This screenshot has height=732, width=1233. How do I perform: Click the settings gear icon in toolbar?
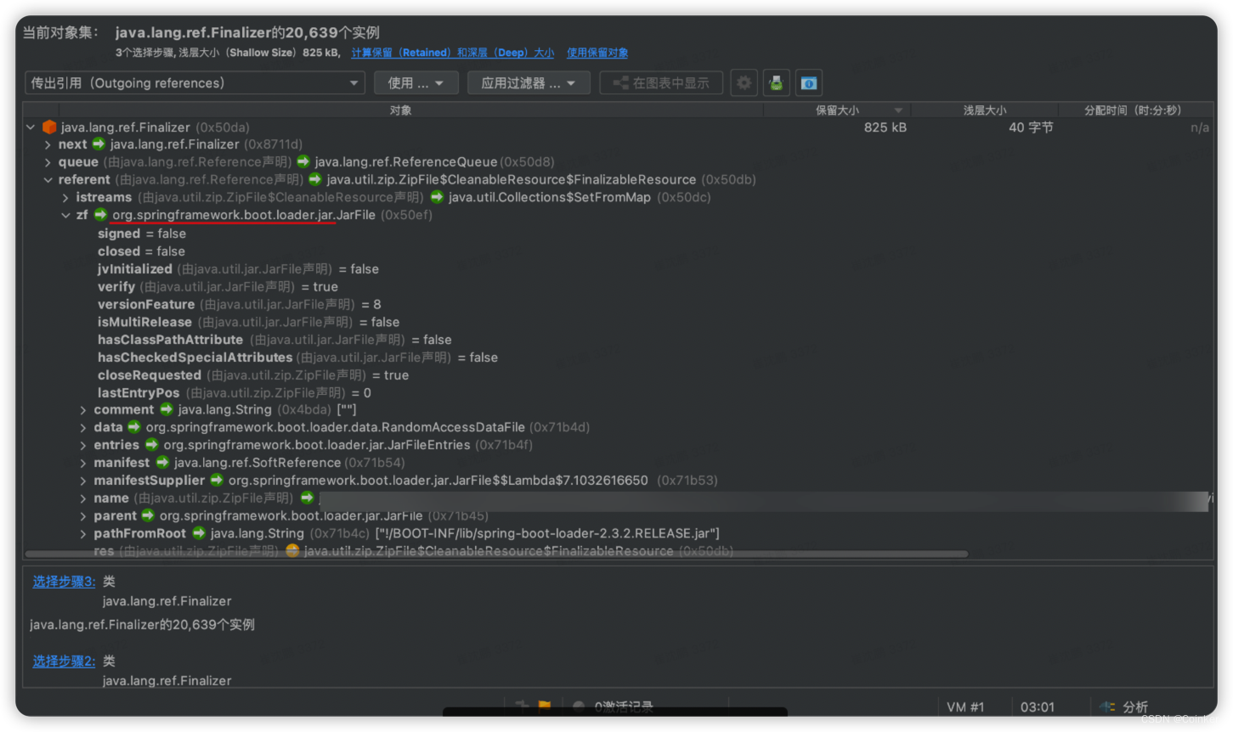[744, 83]
